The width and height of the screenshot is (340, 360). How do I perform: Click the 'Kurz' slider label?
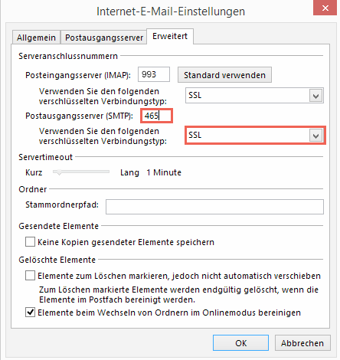coord(34,172)
